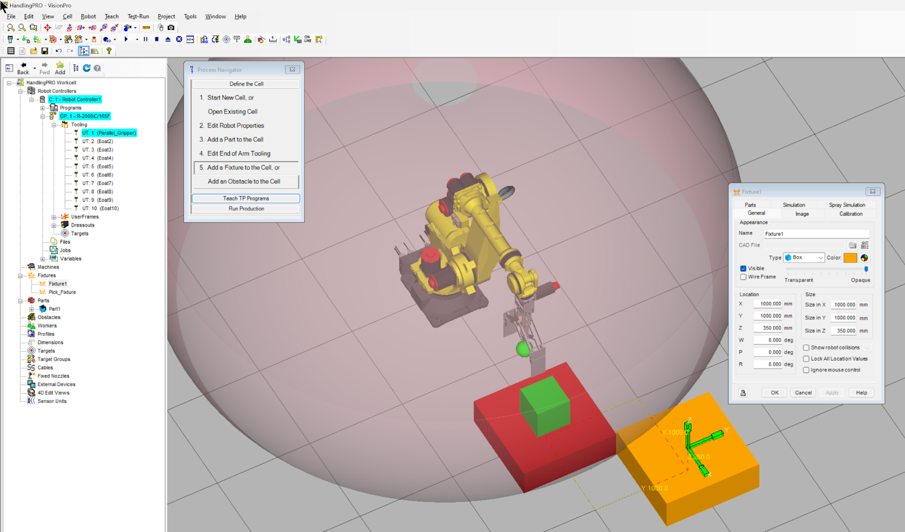Screen dimensions: 905x532
Task: Collapse the Tooling tree node
Action: coord(54,124)
